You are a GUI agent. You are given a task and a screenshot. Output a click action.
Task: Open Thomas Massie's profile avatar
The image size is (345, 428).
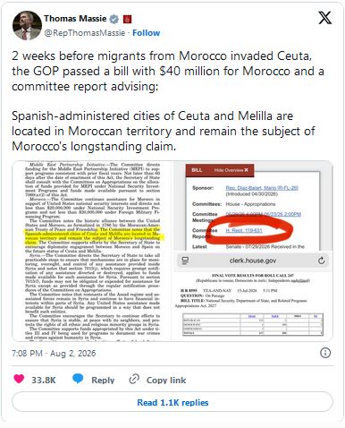click(x=27, y=25)
